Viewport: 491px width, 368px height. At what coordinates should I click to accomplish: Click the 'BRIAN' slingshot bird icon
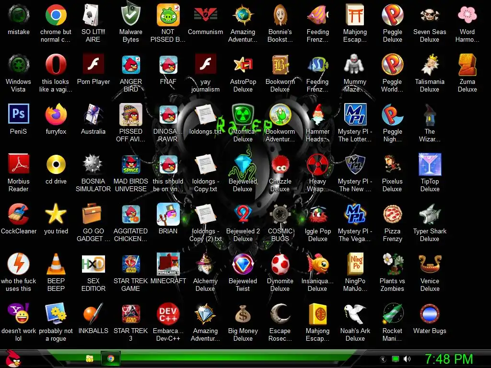tap(168, 214)
